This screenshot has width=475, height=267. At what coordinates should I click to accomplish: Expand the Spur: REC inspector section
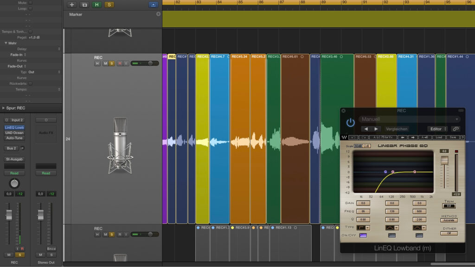click(3, 108)
